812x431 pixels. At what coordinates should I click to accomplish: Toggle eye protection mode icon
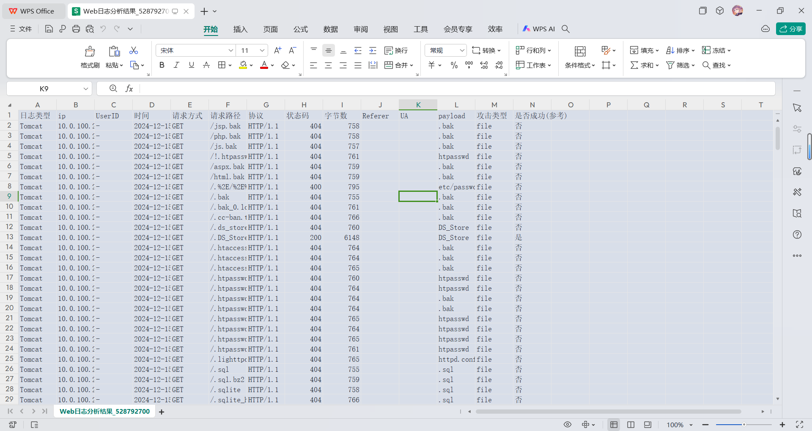(x=568, y=424)
